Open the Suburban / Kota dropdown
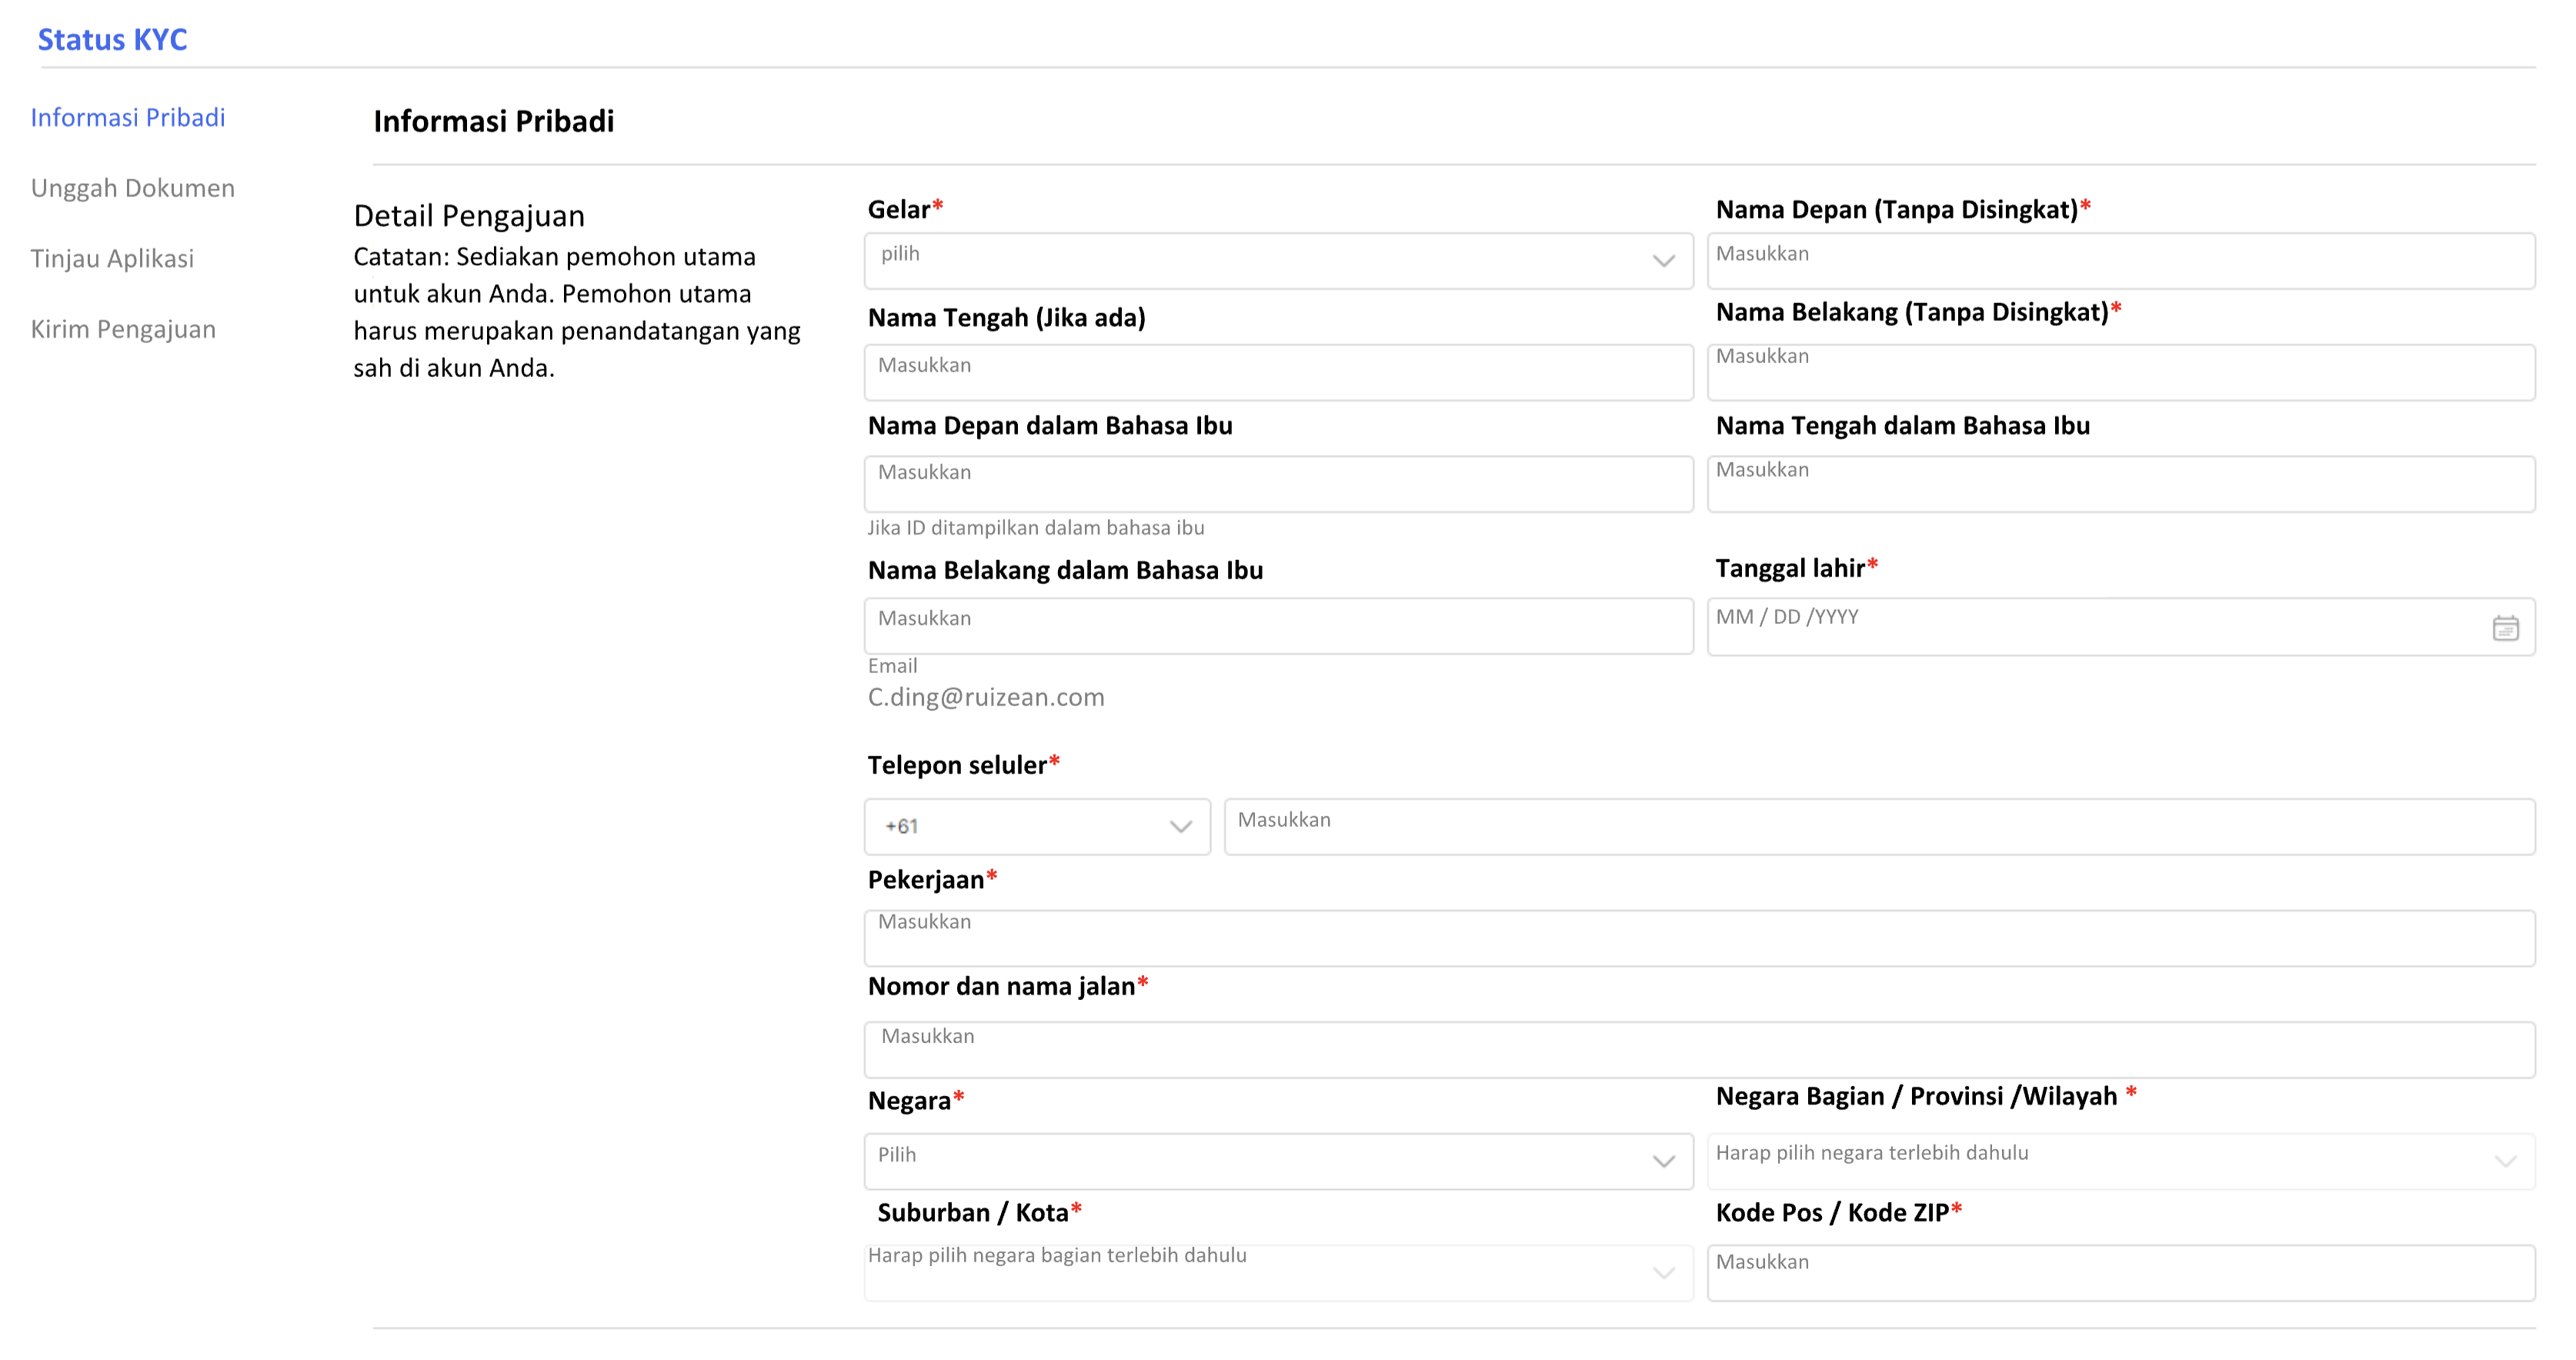 pyautogui.click(x=1278, y=1273)
